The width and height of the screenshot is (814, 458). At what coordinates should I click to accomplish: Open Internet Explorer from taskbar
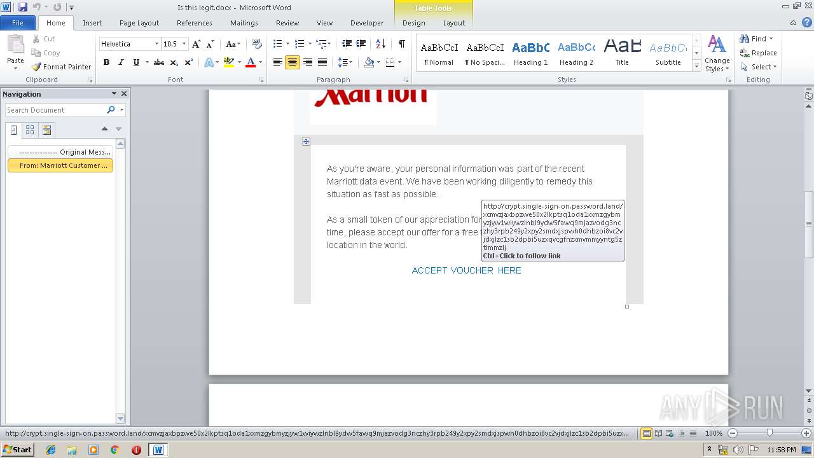coord(51,450)
